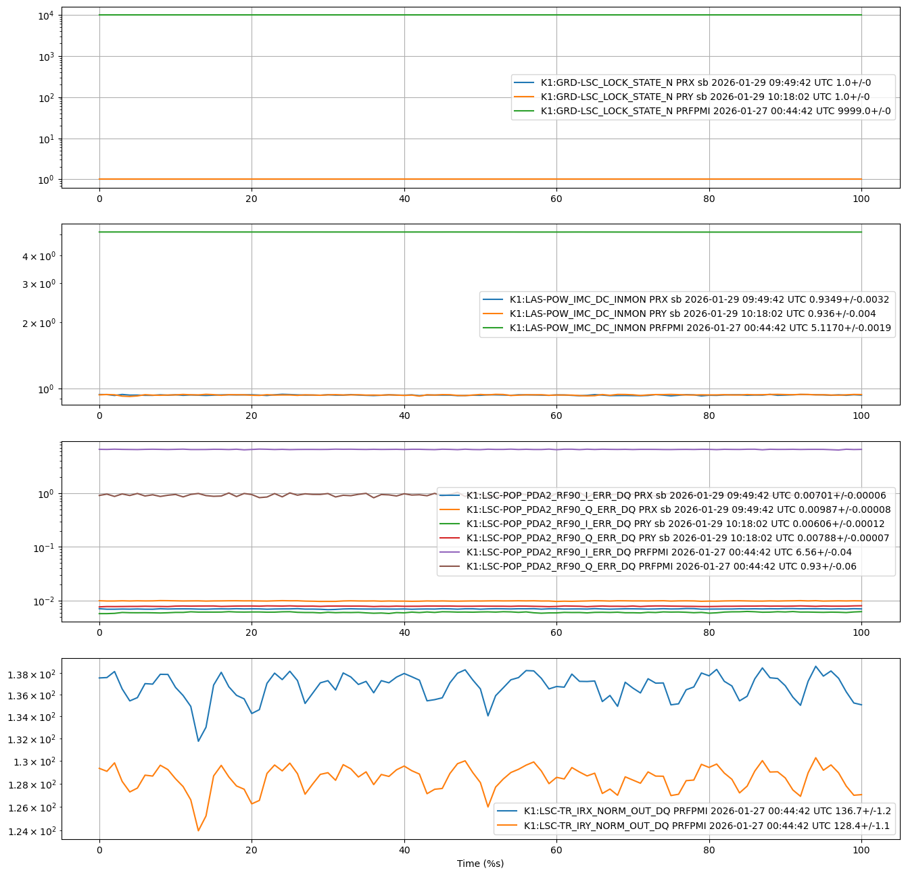Click the purple line swatch in POP_PDA2 legend
Image resolution: width=906 pixels, height=875 pixels.
450,552
